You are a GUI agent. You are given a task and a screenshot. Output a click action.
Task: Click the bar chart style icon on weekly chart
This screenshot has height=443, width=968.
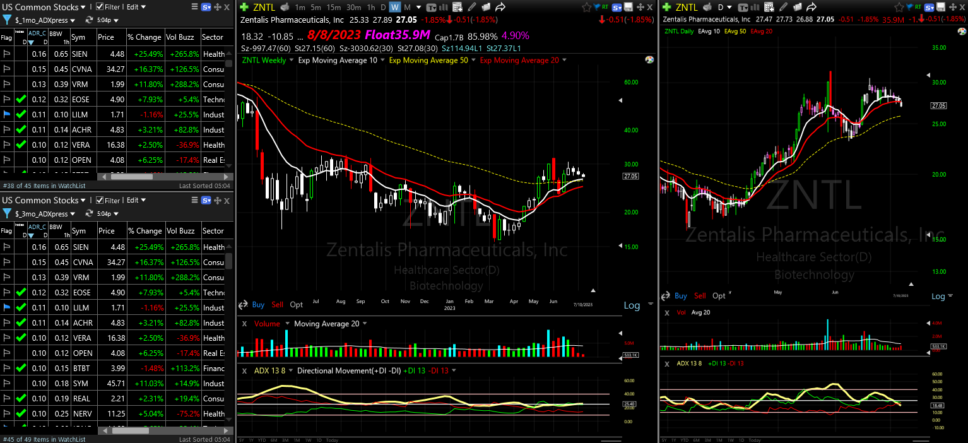click(x=444, y=7)
